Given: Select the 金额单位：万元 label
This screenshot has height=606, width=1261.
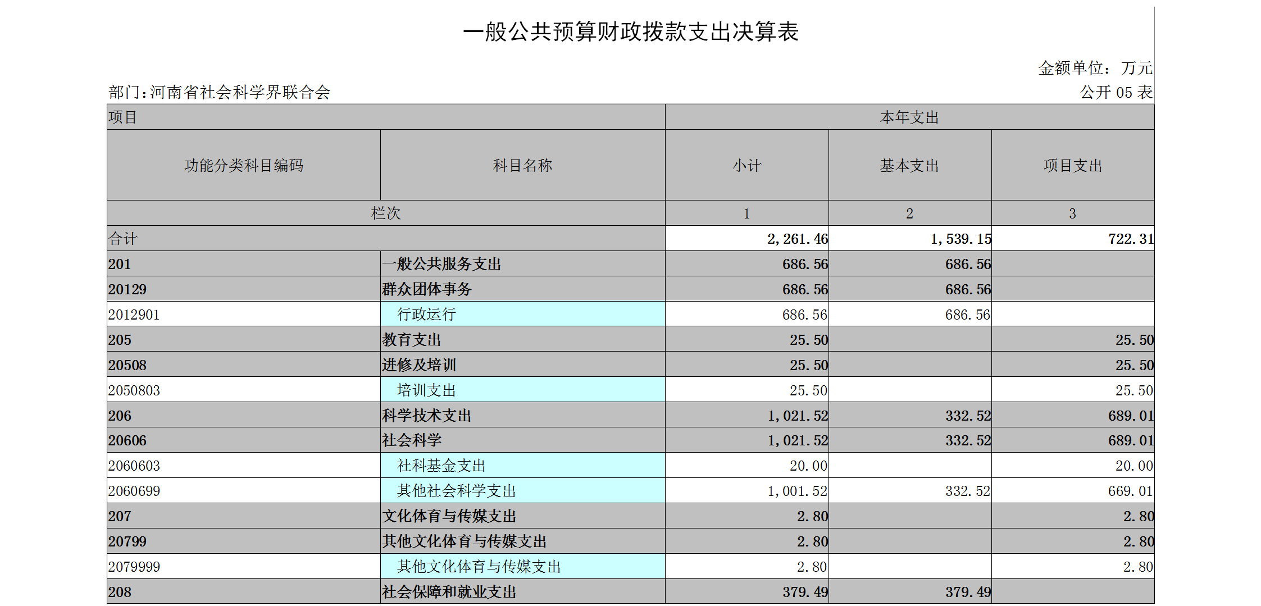Looking at the screenshot, I should (x=1095, y=68).
